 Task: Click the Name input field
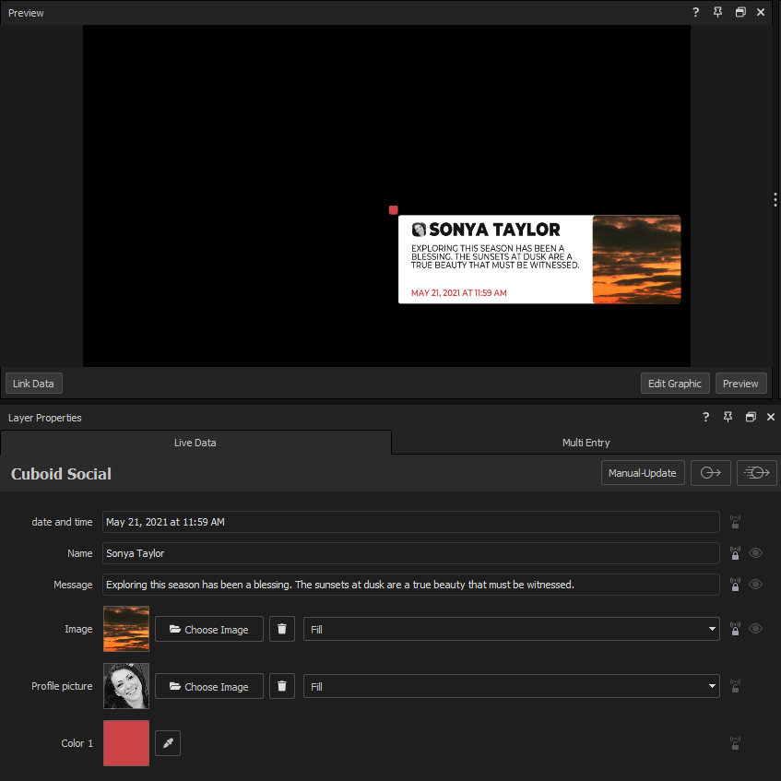pos(411,553)
